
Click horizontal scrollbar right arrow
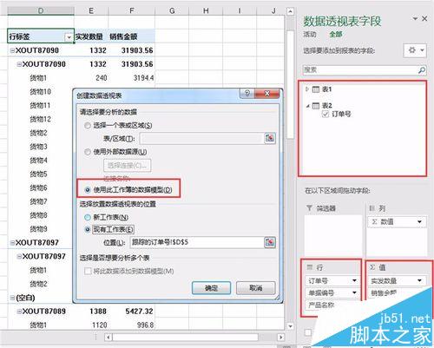point(280,338)
